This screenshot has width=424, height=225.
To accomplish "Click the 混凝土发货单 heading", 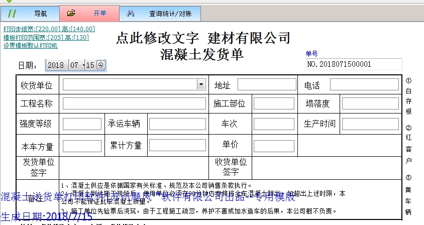I will [x=202, y=54].
